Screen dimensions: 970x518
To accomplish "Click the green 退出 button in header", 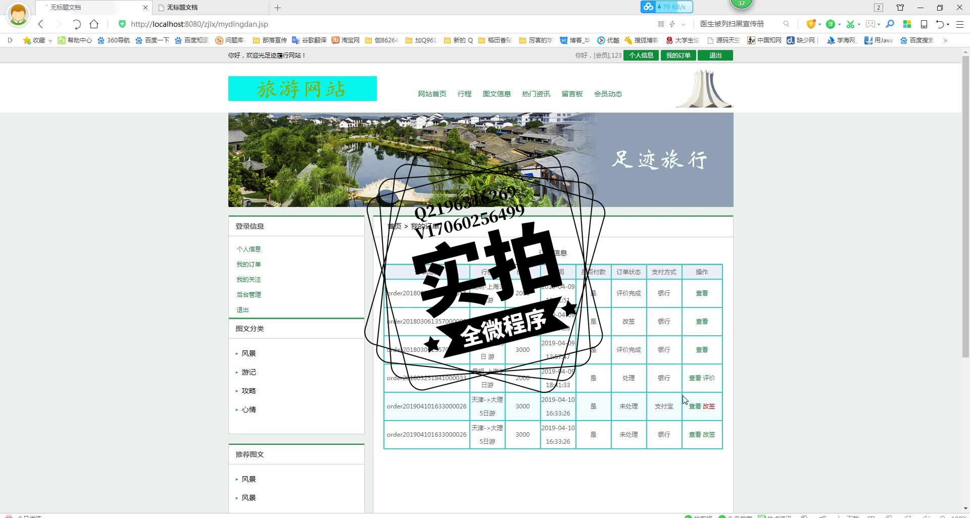I will coord(715,55).
